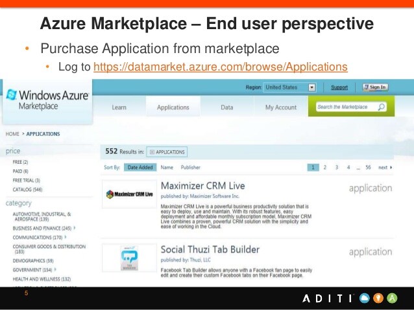Remove the APPLICATIONS filter tag
The image size is (414, 310).
click(152, 152)
